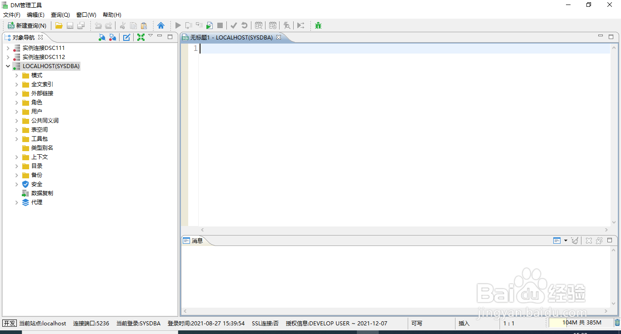Click the first blue connection icon in navigator header
Screen dimensions: 621x334
(x=102, y=37)
